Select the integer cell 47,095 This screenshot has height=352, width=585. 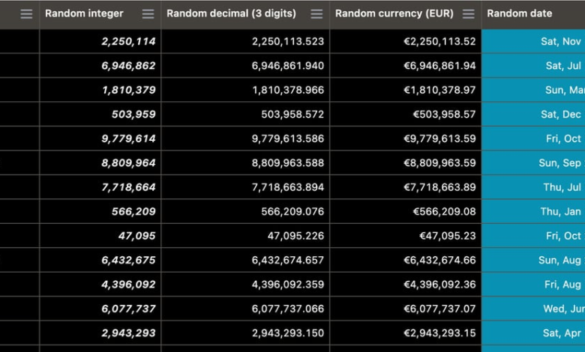coord(100,236)
